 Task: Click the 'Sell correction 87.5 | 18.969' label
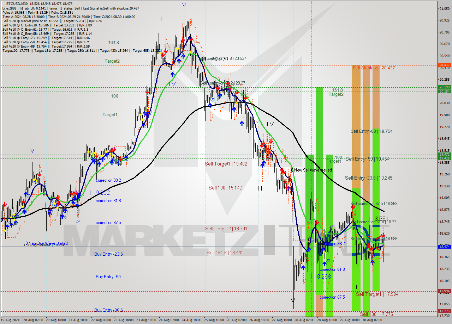point(374,204)
